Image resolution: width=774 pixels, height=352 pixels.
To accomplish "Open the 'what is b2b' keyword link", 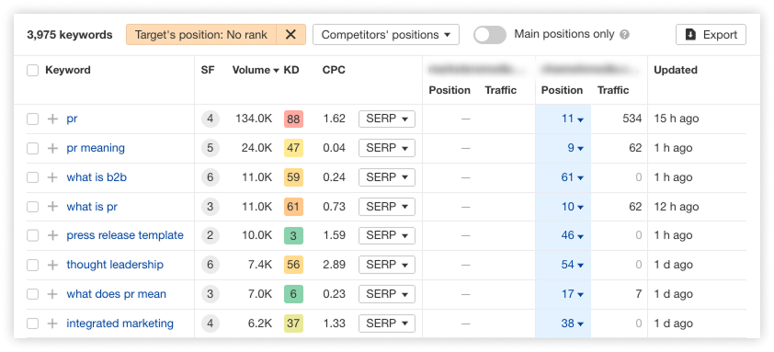I will 97,177.
